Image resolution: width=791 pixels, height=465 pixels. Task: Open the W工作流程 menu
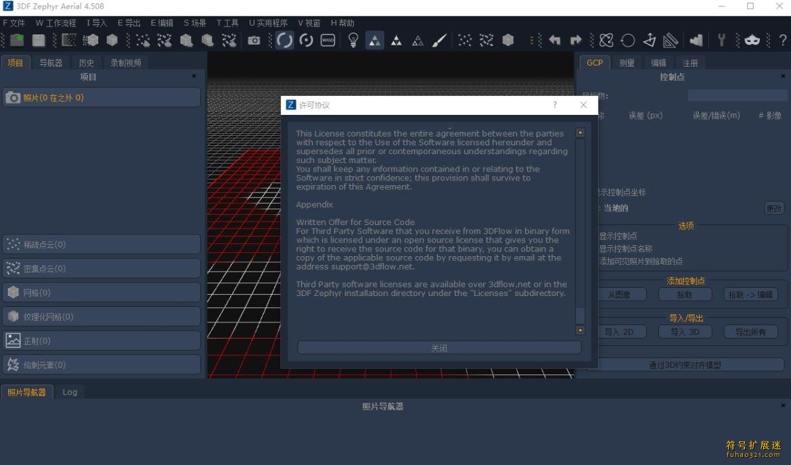point(55,23)
